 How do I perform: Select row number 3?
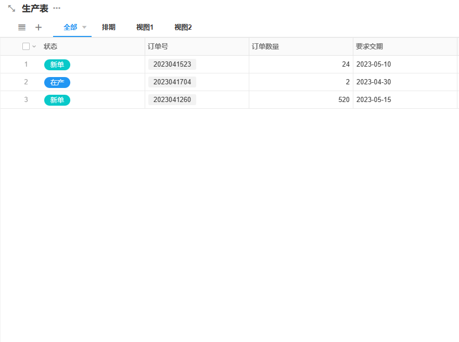pos(26,100)
